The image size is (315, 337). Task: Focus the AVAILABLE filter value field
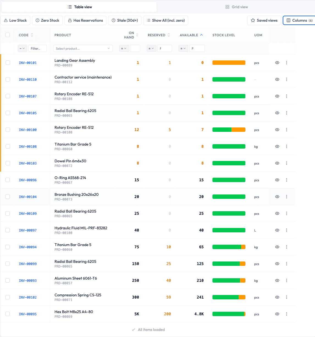(197, 48)
